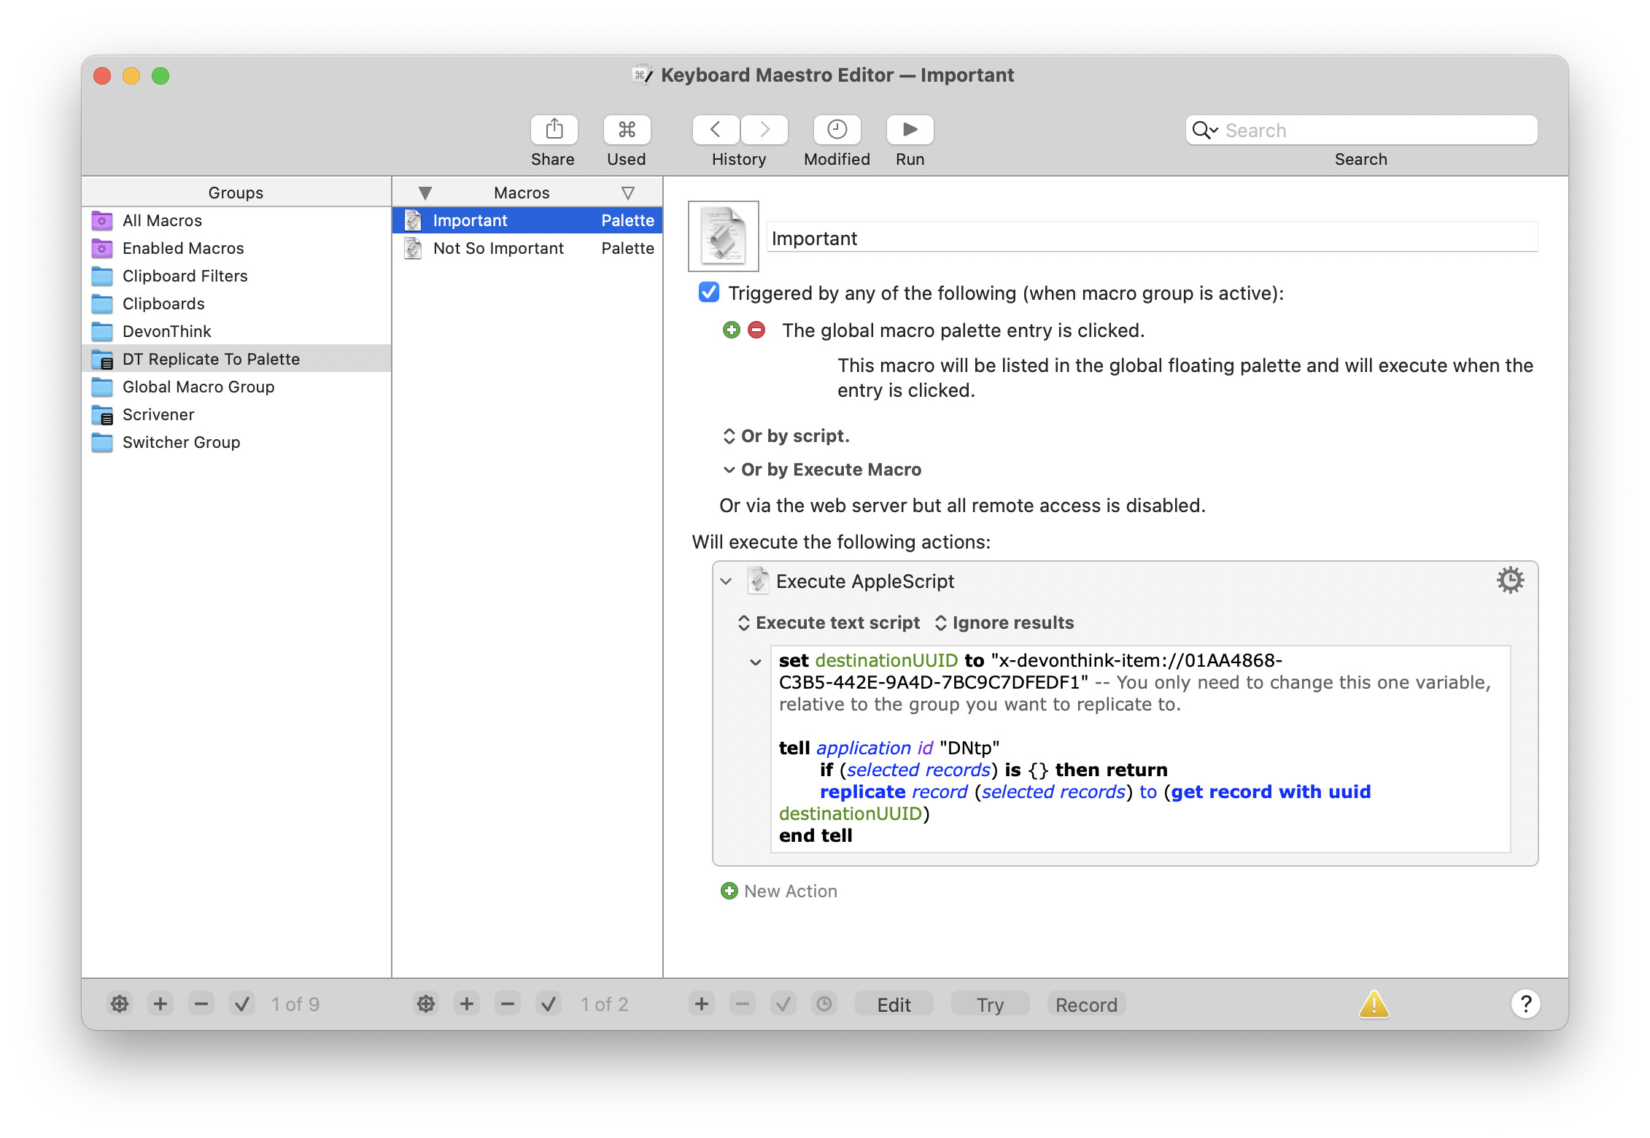Toggle enable checkmark under Macros list
Viewport: 1650px width, 1138px height.
pos(548,1005)
